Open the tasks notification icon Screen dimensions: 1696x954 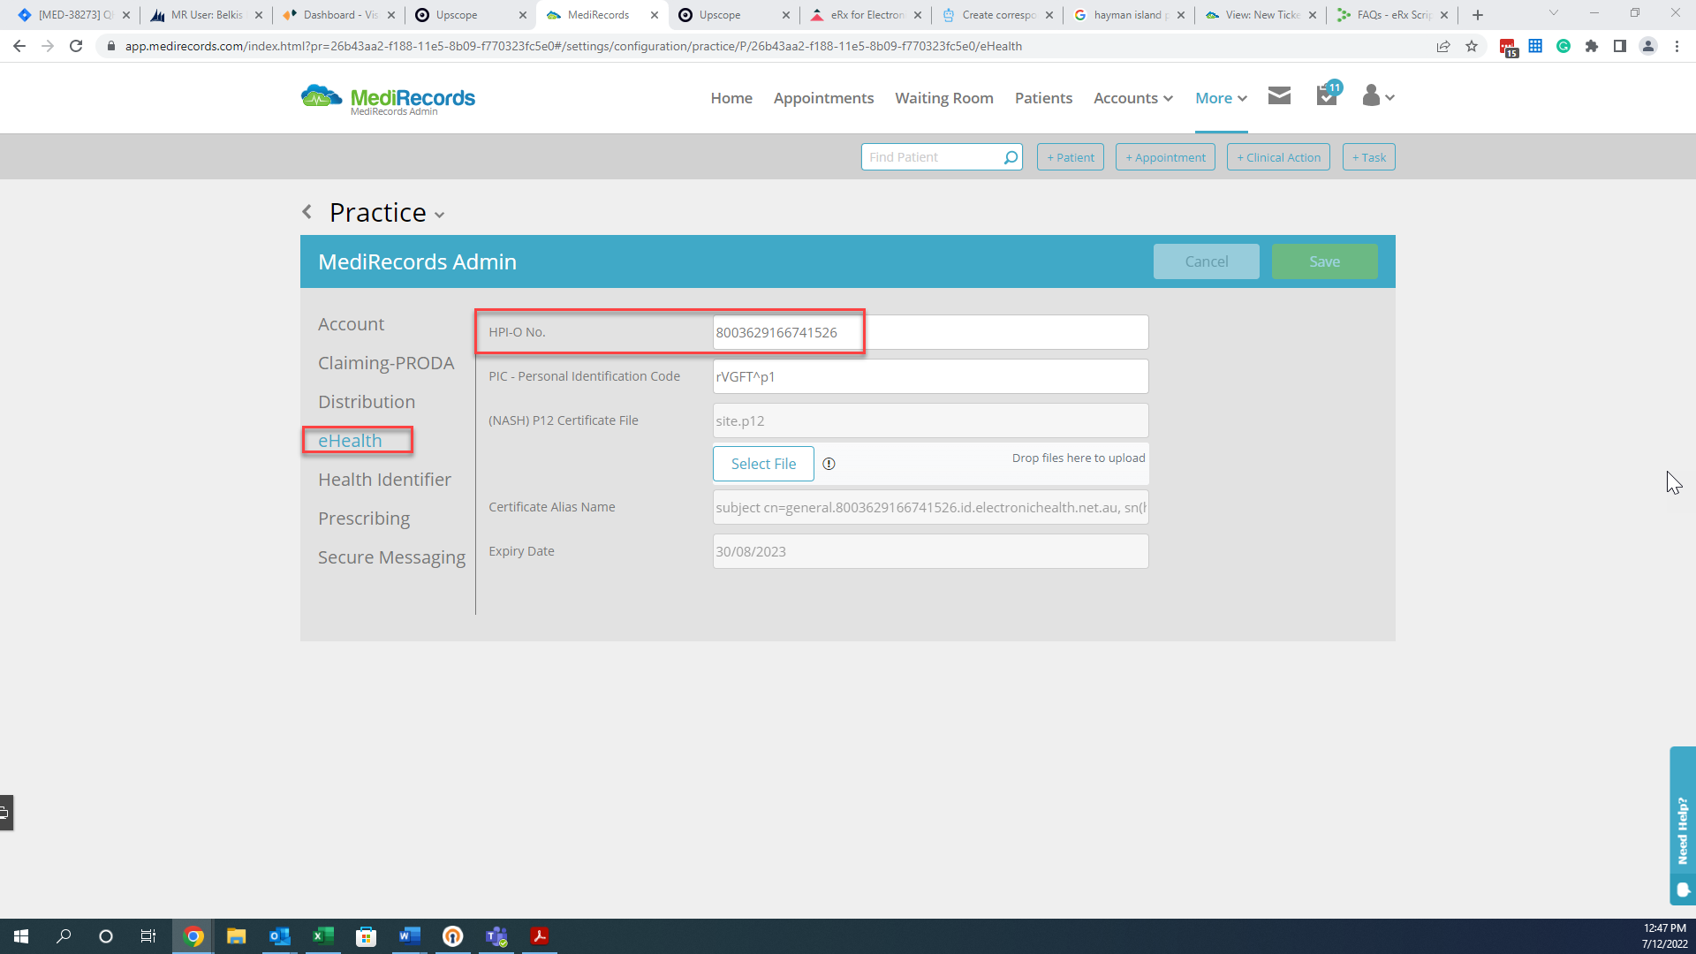point(1328,94)
